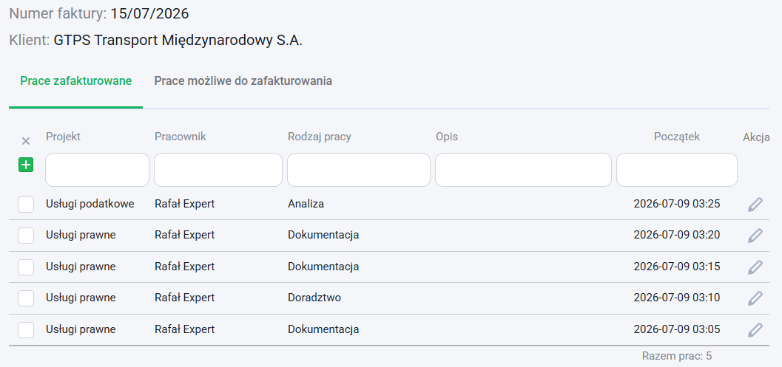782x367 pixels.
Task: Sort by the Początek column header
Action: 677,137
